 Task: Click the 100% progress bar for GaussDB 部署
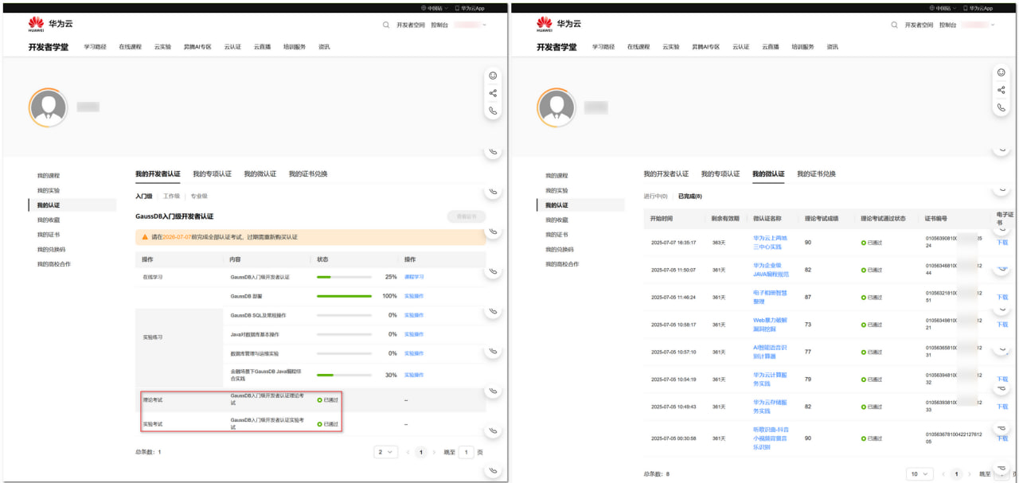tap(344, 296)
